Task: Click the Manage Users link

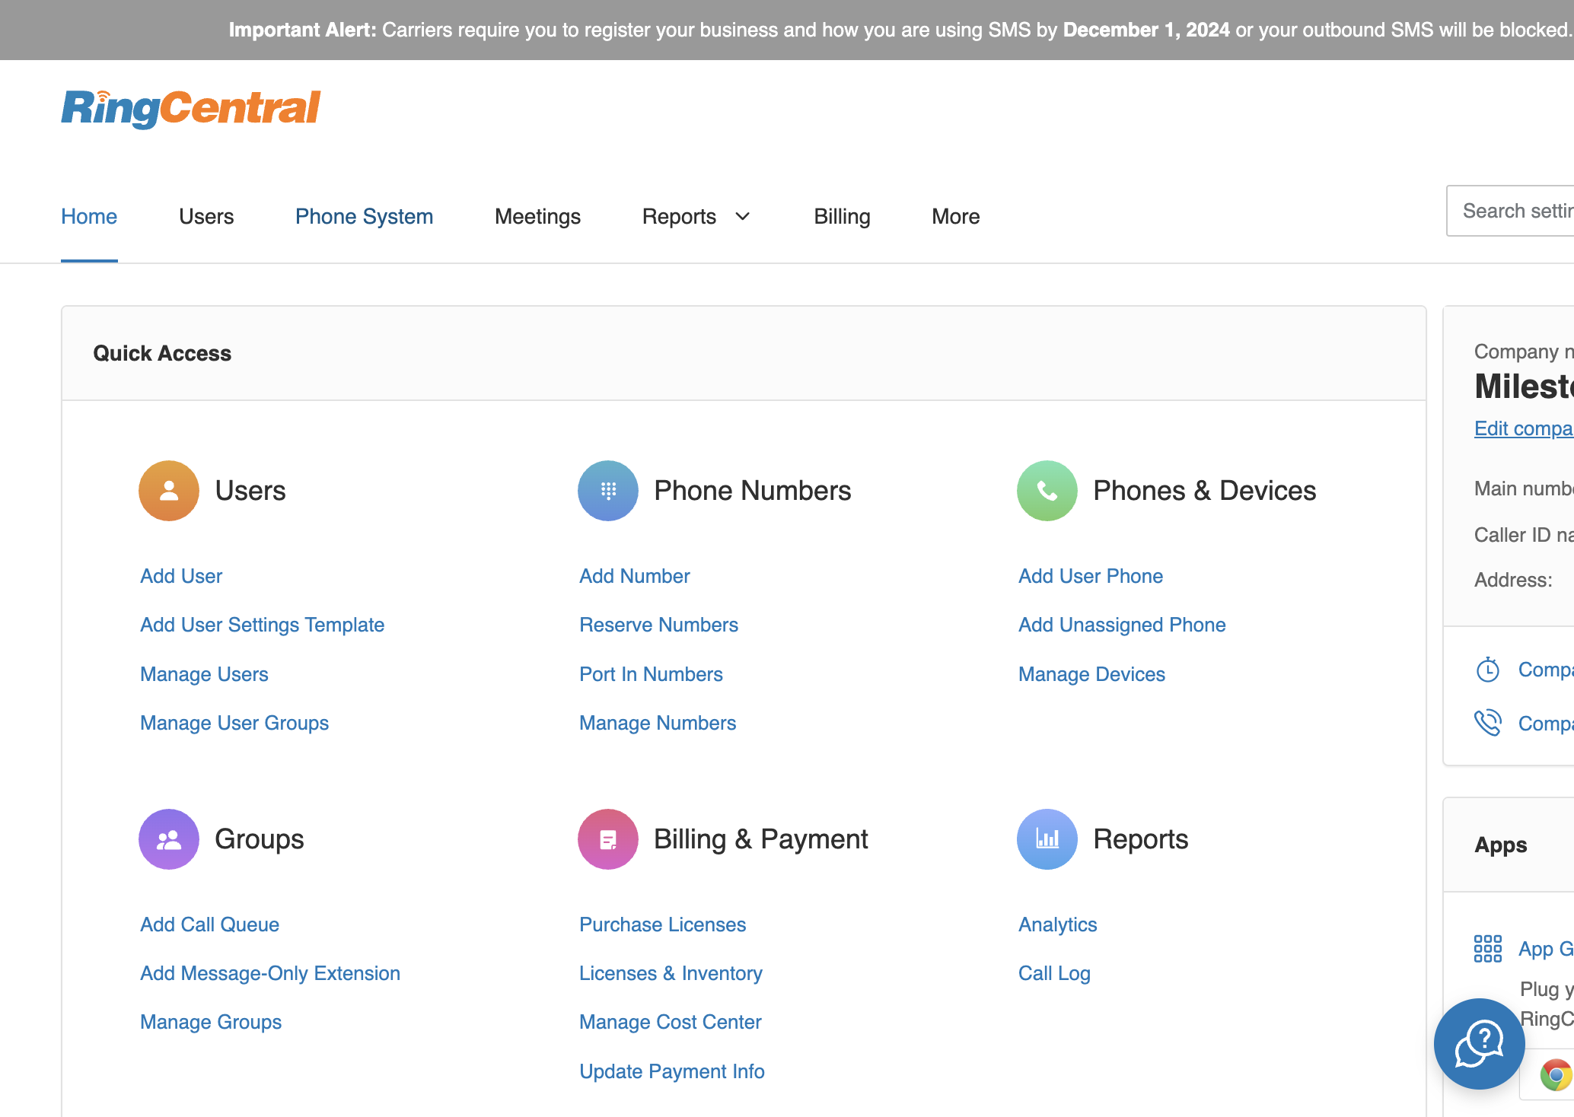Action: (204, 674)
